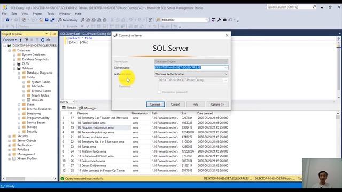Click the Execute query button
The image size is (342, 192).
pos(70,26)
